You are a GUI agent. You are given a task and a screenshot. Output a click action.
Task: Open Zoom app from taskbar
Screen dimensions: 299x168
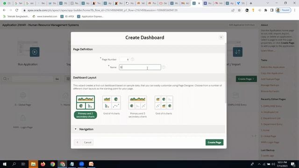coord(81,164)
